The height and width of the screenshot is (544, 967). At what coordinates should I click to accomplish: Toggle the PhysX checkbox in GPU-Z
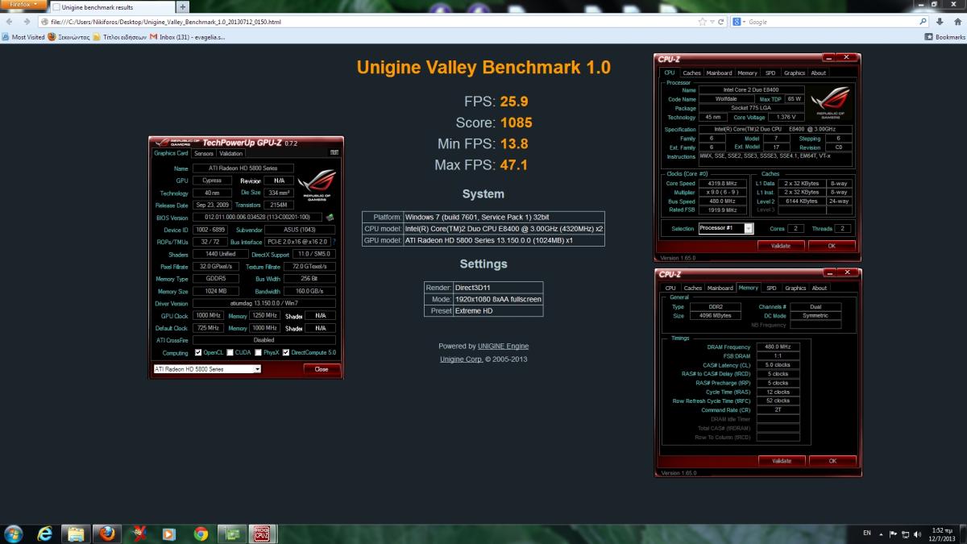click(257, 352)
